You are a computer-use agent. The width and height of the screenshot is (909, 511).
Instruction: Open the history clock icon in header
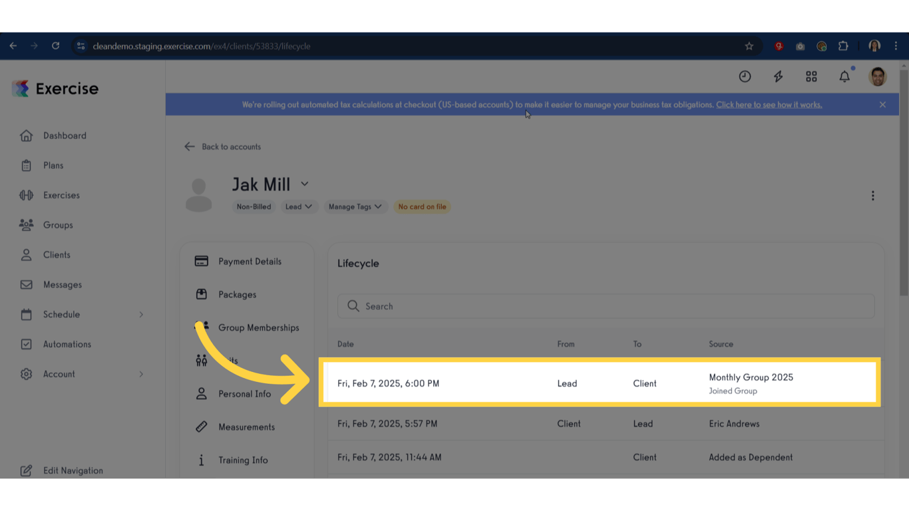point(745,77)
